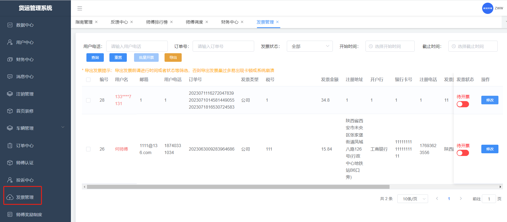
Task: Click the 财务中心 sidebar icon
Action: click(x=10, y=59)
